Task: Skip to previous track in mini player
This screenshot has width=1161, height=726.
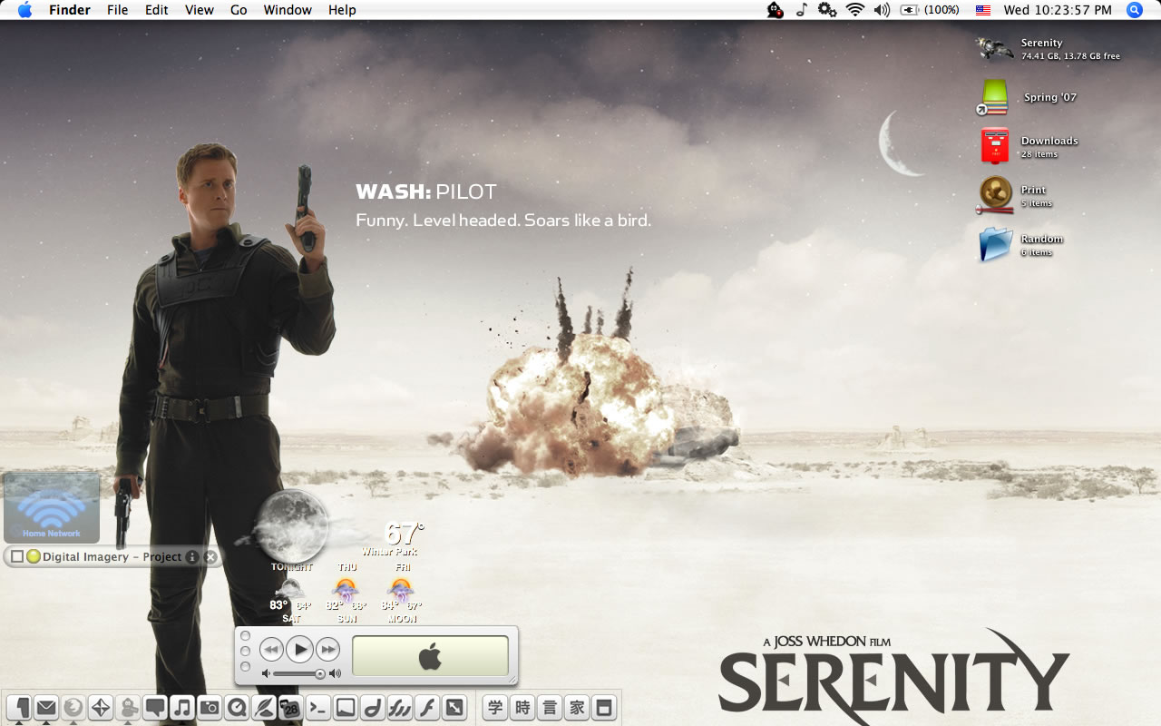Action: pyautogui.click(x=271, y=649)
